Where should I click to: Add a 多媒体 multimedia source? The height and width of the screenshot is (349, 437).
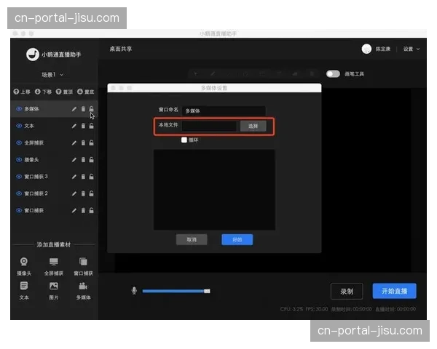pos(83,289)
